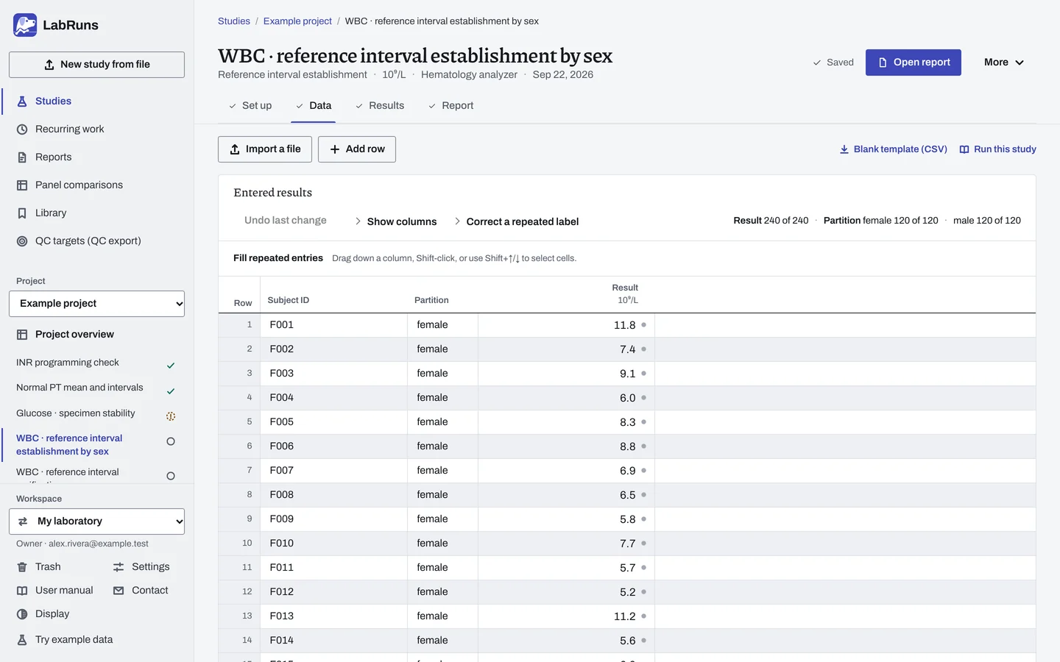Viewport: 1060px width, 662px height.
Task: Click New study from file button
Action: pyautogui.click(x=96, y=65)
